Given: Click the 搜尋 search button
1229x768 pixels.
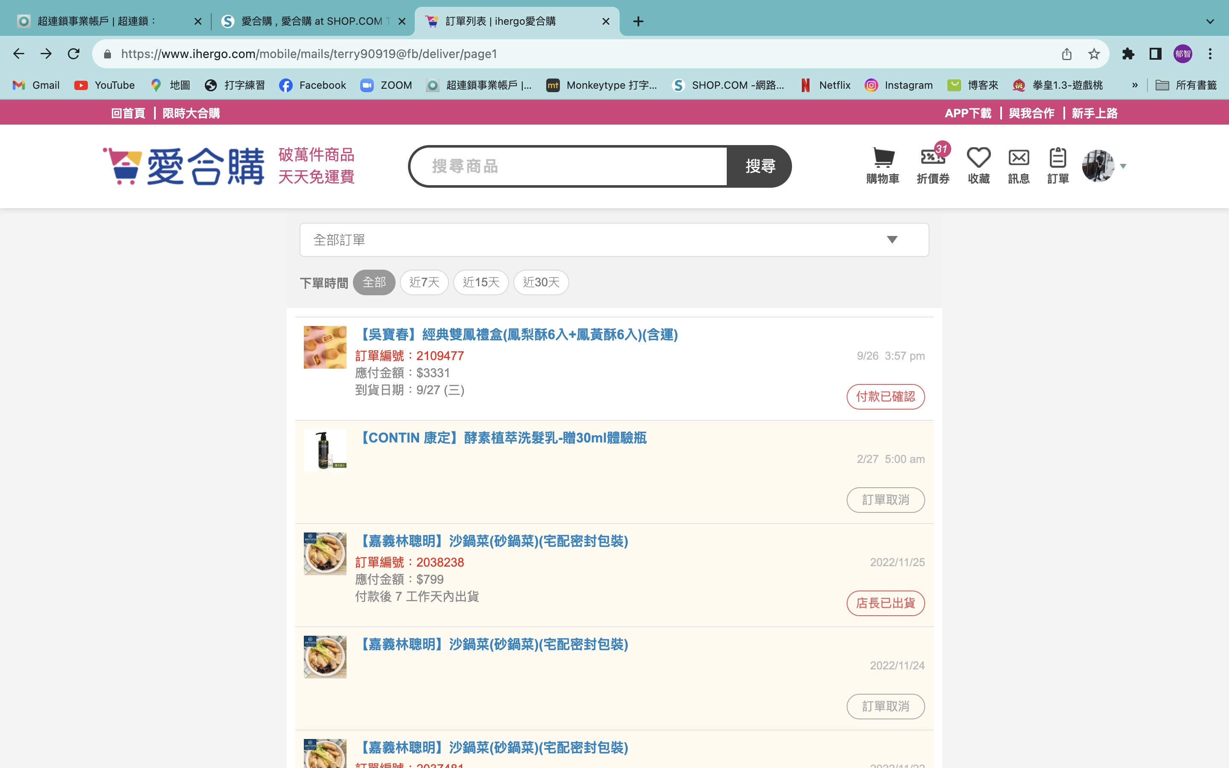Looking at the screenshot, I should (759, 166).
